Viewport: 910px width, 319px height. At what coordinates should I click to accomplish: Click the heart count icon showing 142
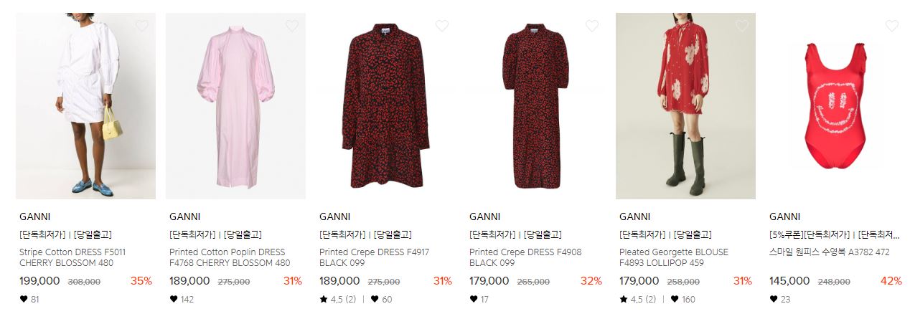[x=174, y=300]
